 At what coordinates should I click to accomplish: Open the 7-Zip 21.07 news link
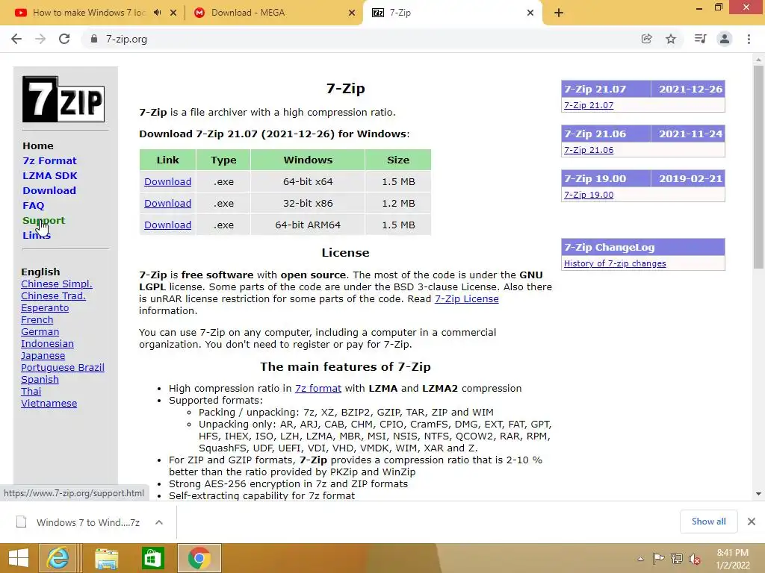589,105
